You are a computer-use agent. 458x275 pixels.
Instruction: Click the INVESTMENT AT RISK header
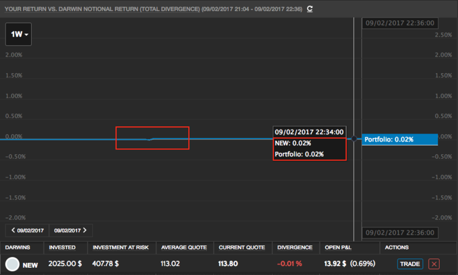click(119, 248)
